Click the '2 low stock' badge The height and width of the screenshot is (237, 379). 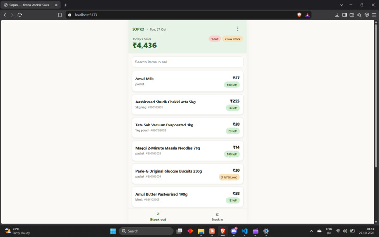[x=232, y=39]
